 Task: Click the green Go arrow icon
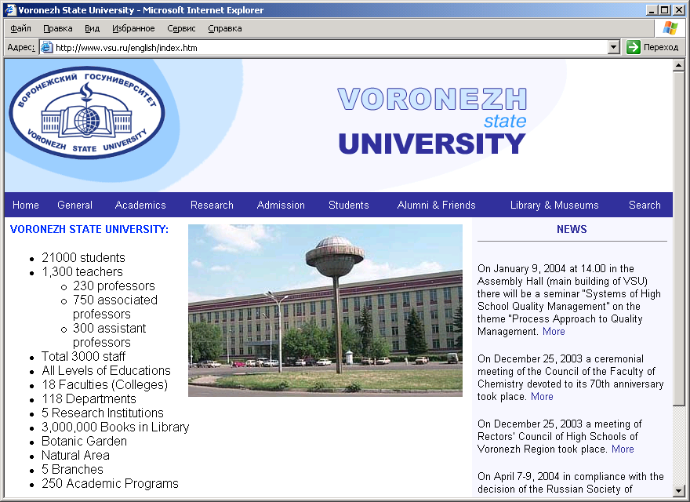click(634, 47)
